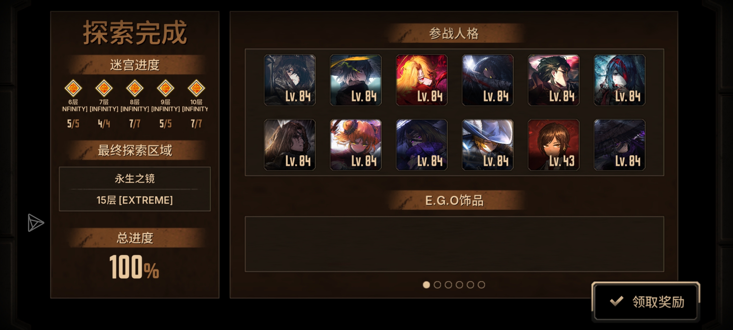Screen dimensions: 733x330
Task: Click the 参战人格 section header
Action: pos(454,33)
